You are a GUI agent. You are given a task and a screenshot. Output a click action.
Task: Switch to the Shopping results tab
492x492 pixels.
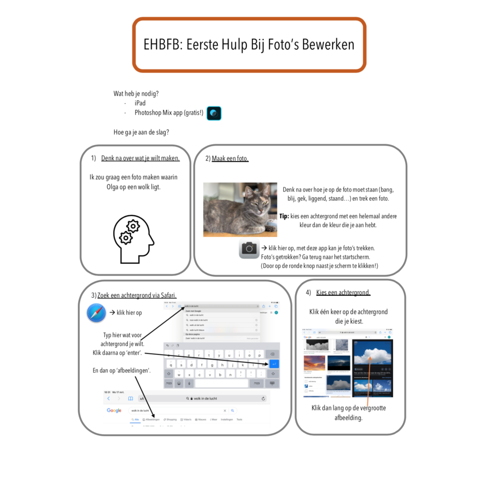[170, 420]
